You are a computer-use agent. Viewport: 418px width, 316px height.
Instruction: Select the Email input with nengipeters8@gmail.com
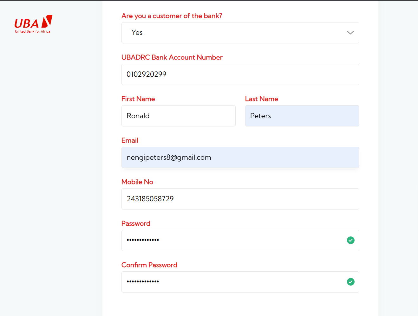tap(240, 158)
